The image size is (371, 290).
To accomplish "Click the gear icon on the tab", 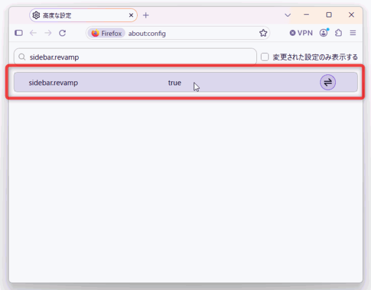I will 36,16.
